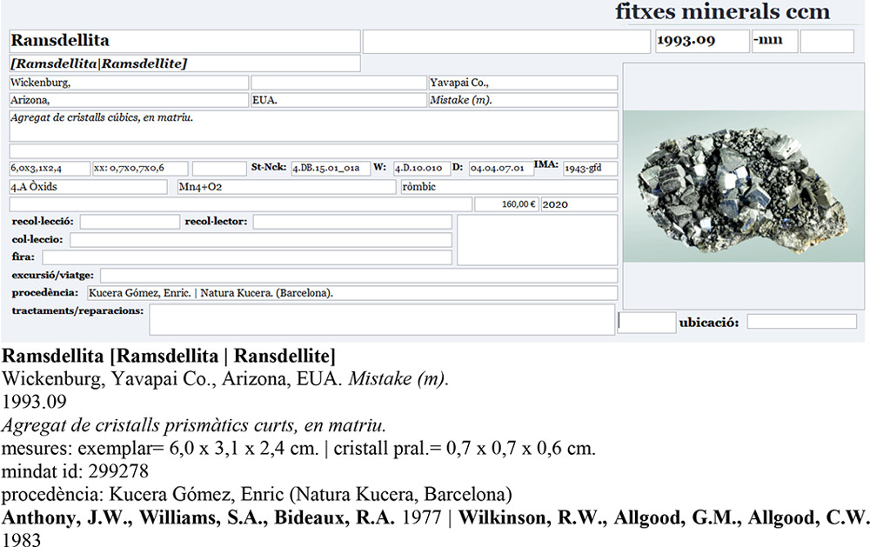Image resolution: width=870 pixels, height=547 pixels.
Task: Click the ròmbic crystal system field
Action: 509,187
